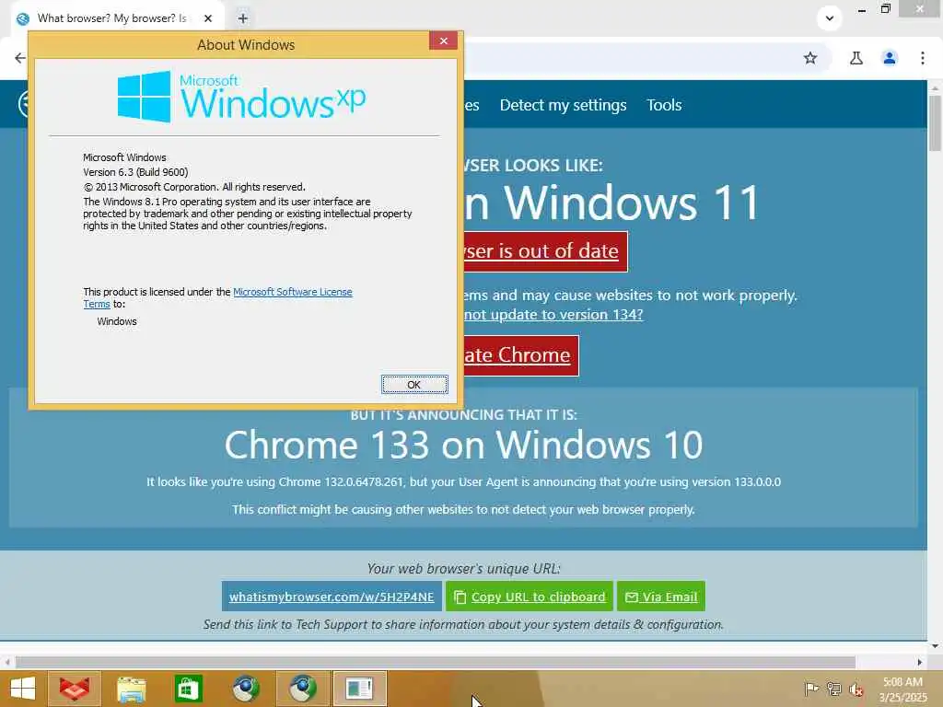
Task: Open the Chrome Labs flask icon
Action: point(856,58)
